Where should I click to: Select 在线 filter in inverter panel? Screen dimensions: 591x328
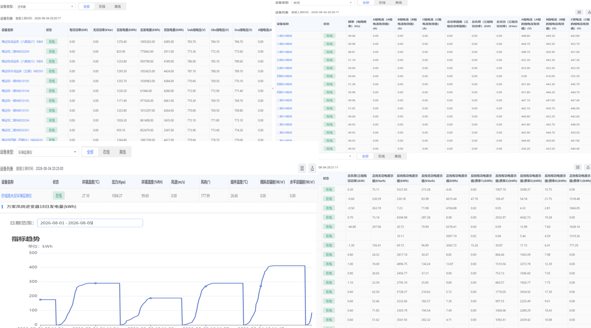[102, 7]
